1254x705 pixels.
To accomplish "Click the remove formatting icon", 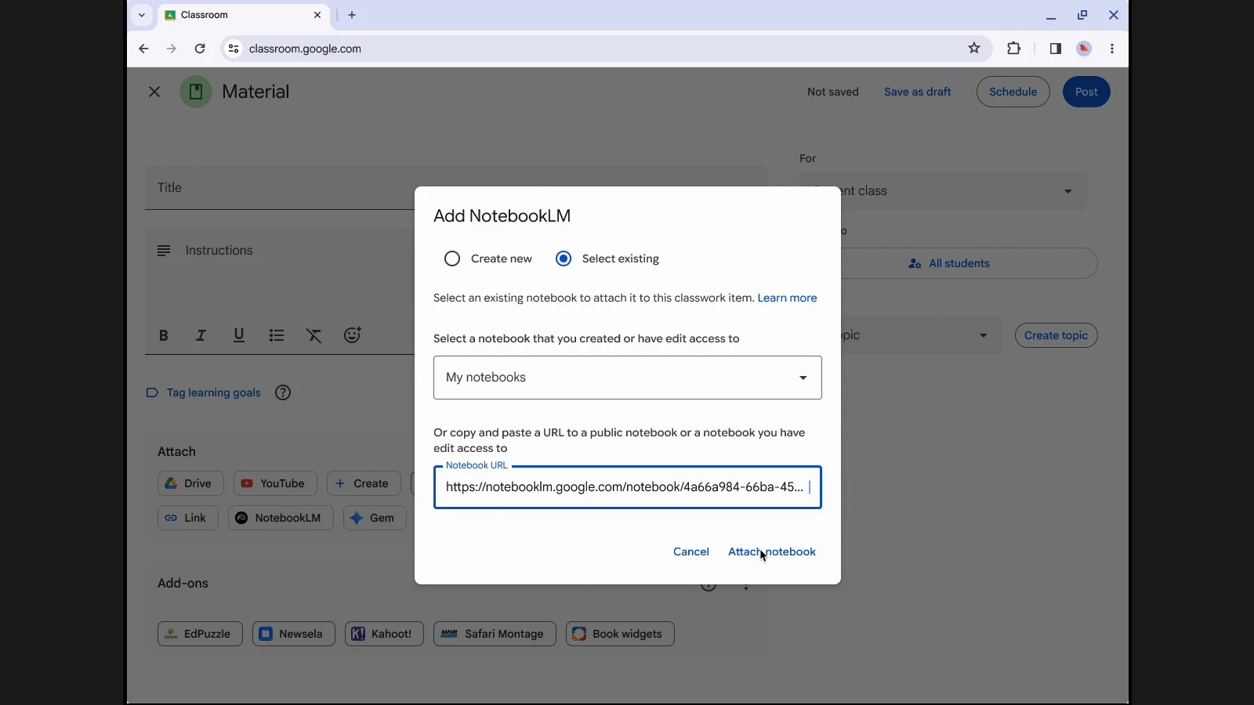I will point(314,335).
